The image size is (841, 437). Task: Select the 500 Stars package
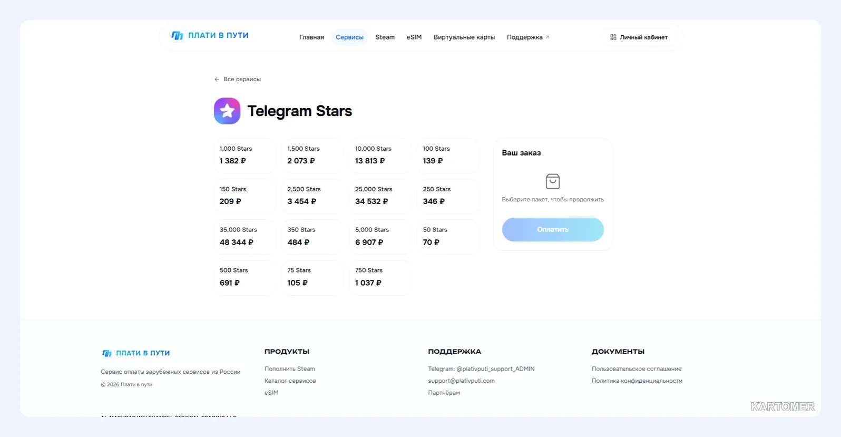[x=245, y=277]
